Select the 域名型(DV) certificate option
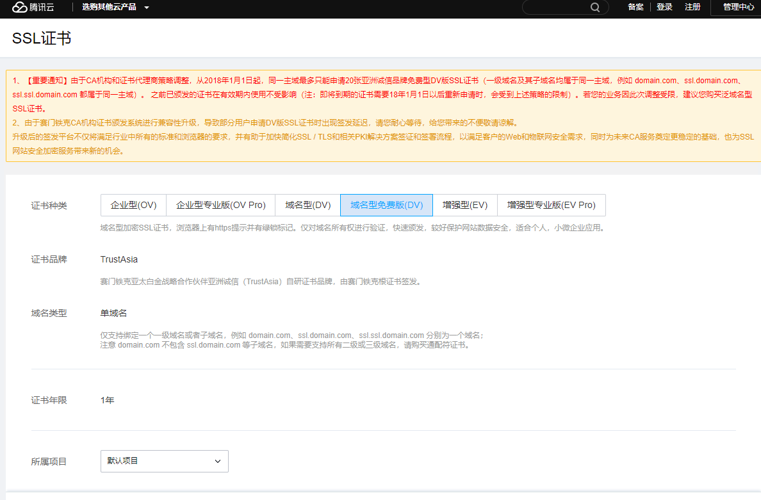 (x=307, y=205)
